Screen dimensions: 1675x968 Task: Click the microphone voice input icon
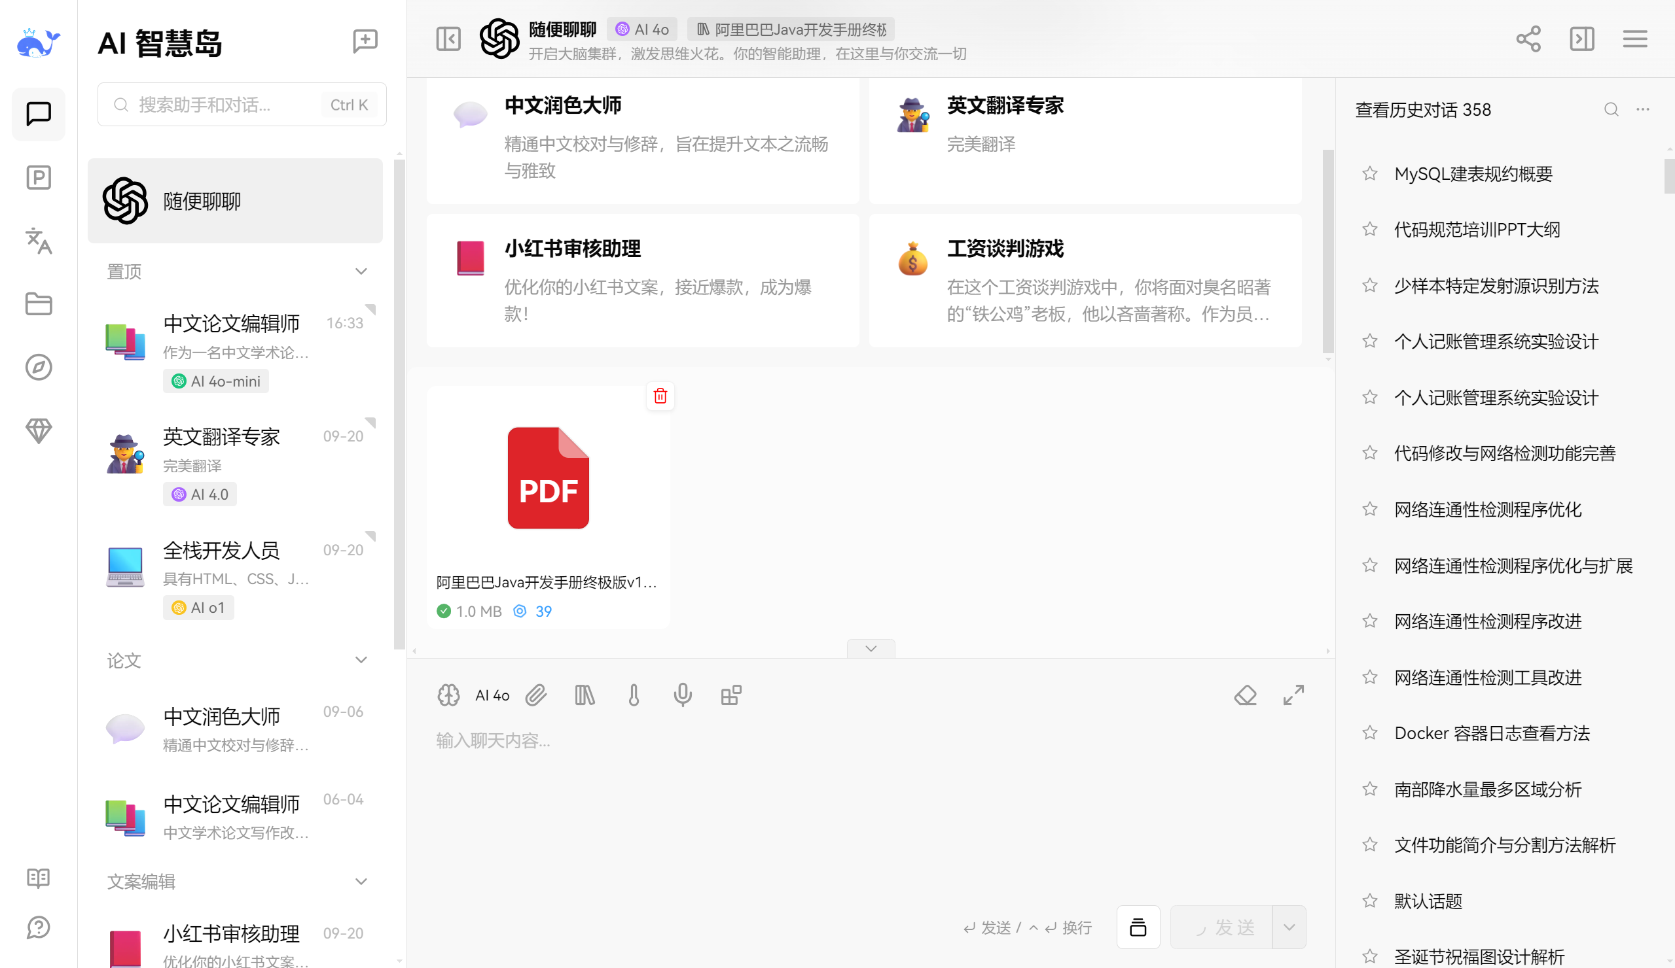[682, 696]
